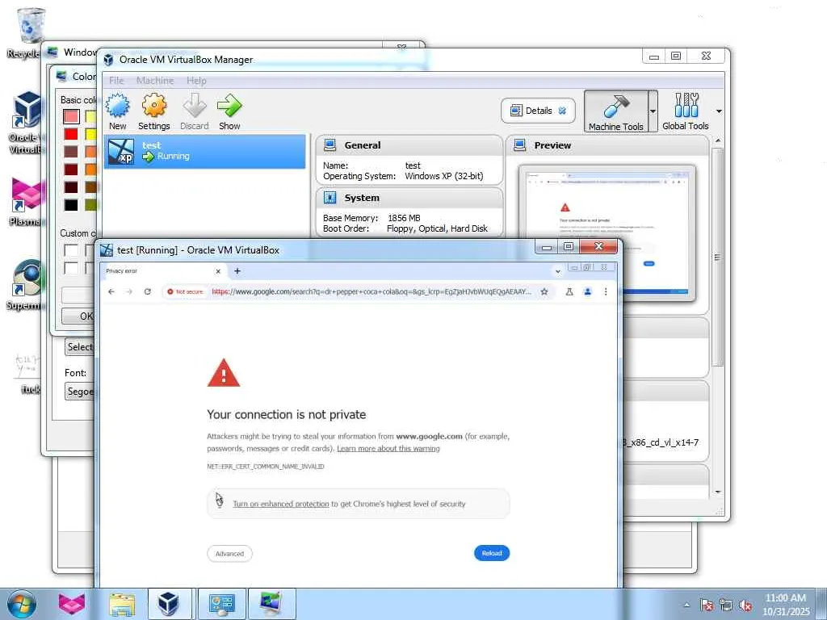Image resolution: width=827 pixels, height=620 pixels.
Task: Switch to VirtualBox taskbar icon
Action: click(169, 604)
